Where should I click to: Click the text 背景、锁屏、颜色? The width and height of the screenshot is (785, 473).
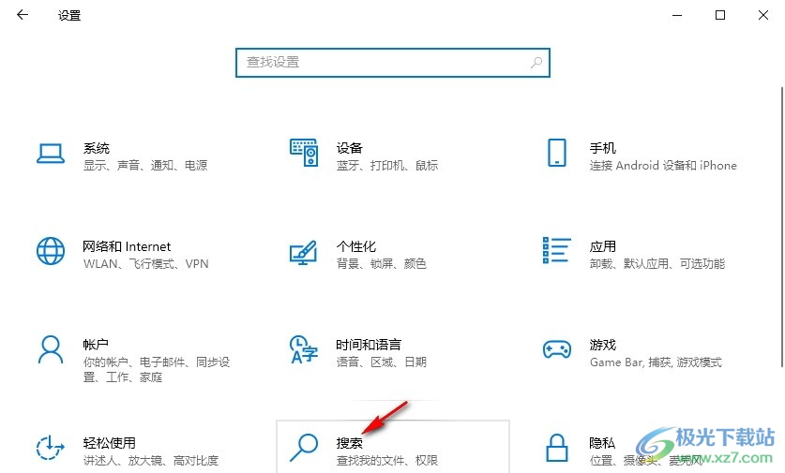(x=382, y=263)
